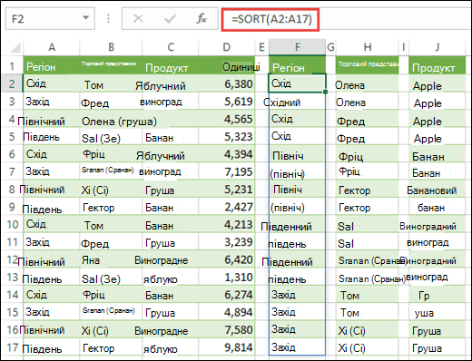Image resolution: width=472 pixels, height=361 pixels.
Task: Click cell D3 with 5,619
Action: click(227, 102)
